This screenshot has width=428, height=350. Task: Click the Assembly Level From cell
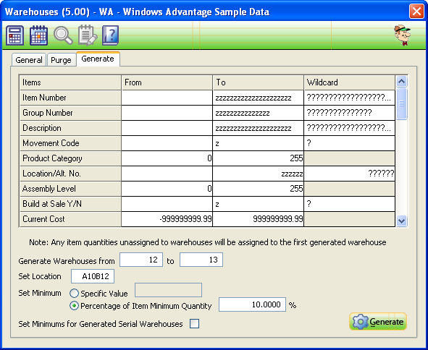point(167,189)
